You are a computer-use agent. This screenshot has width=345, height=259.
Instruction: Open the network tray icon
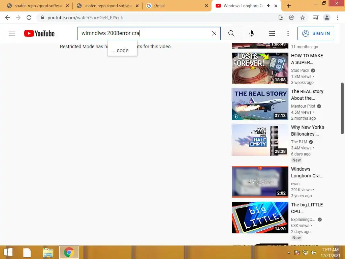point(305,253)
